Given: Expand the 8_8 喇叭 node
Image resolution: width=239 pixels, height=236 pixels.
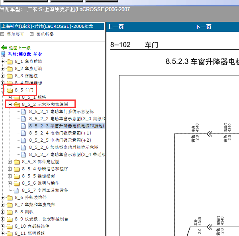Looking at the screenshot, I should tap(2, 212).
